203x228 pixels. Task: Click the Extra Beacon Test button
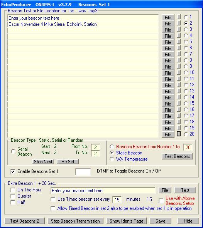(x=185, y=190)
